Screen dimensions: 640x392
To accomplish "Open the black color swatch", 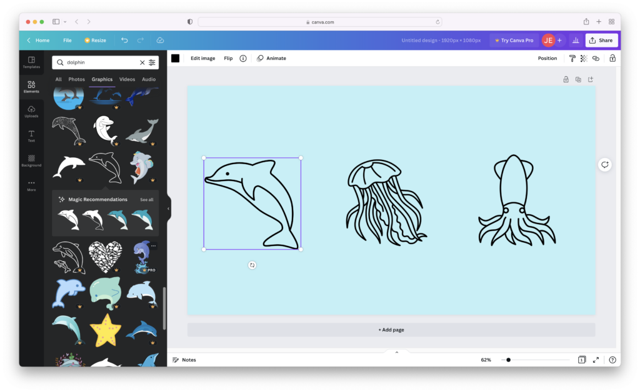I will tap(176, 58).
